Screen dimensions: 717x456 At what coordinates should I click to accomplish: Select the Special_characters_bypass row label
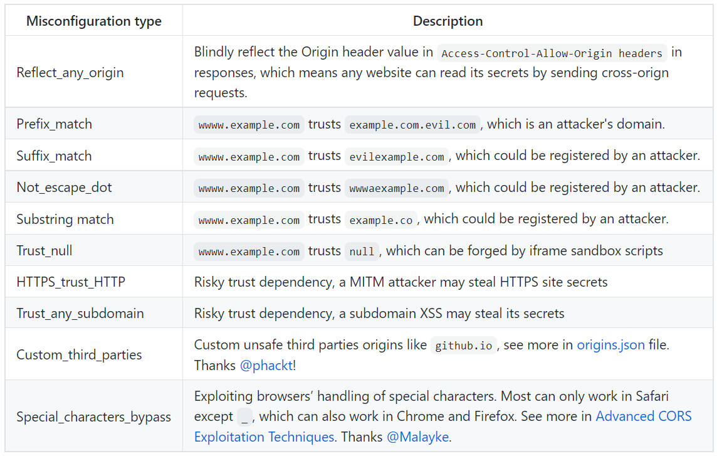(93, 417)
